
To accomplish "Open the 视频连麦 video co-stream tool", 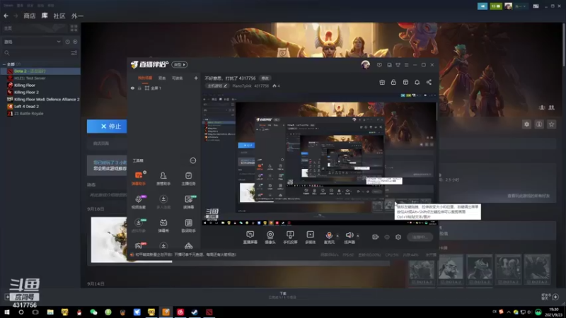I will [139, 202].
